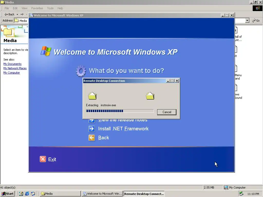Open the Edit menu in Media window
This screenshot has width=263, height=197.
coord(15,8)
